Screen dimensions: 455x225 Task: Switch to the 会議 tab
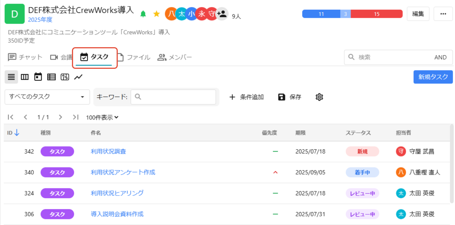(x=61, y=57)
